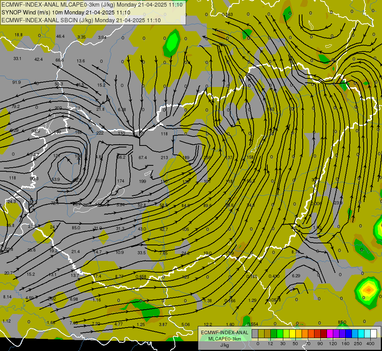Screen dimensions: 382x351
Task: Click the 250 tick label on the legend
Action: pyautogui.click(x=358, y=344)
